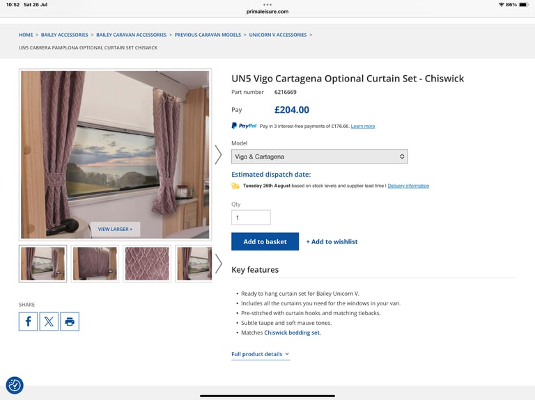Image resolution: width=535 pixels, height=400 pixels.
Task: Click the print page icon
Action: point(70,321)
